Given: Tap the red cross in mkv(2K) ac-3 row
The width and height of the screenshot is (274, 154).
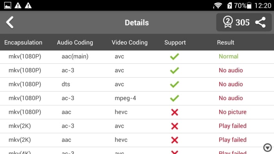Looking at the screenshot, I should [175, 126].
